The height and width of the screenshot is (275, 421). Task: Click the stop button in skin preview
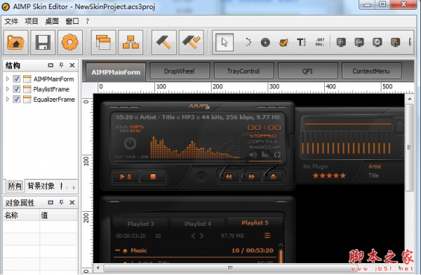(153, 177)
